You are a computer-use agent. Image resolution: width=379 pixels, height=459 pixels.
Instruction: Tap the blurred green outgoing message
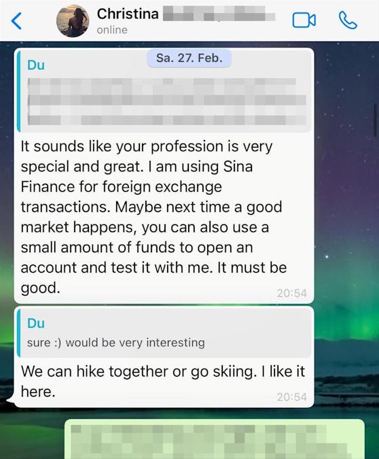pos(215,439)
